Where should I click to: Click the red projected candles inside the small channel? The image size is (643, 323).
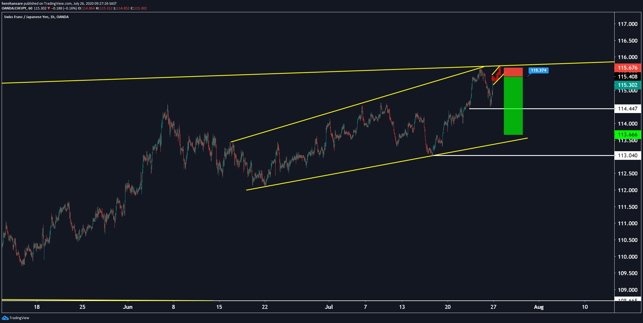point(496,75)
